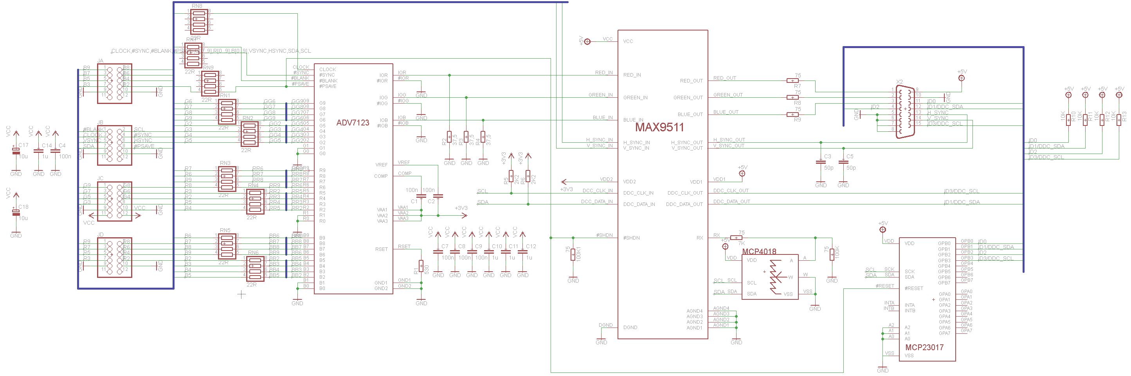Click the R12 10K pull-up resistor
Screen dimensions: 1131x376
tap(1102, 119)
